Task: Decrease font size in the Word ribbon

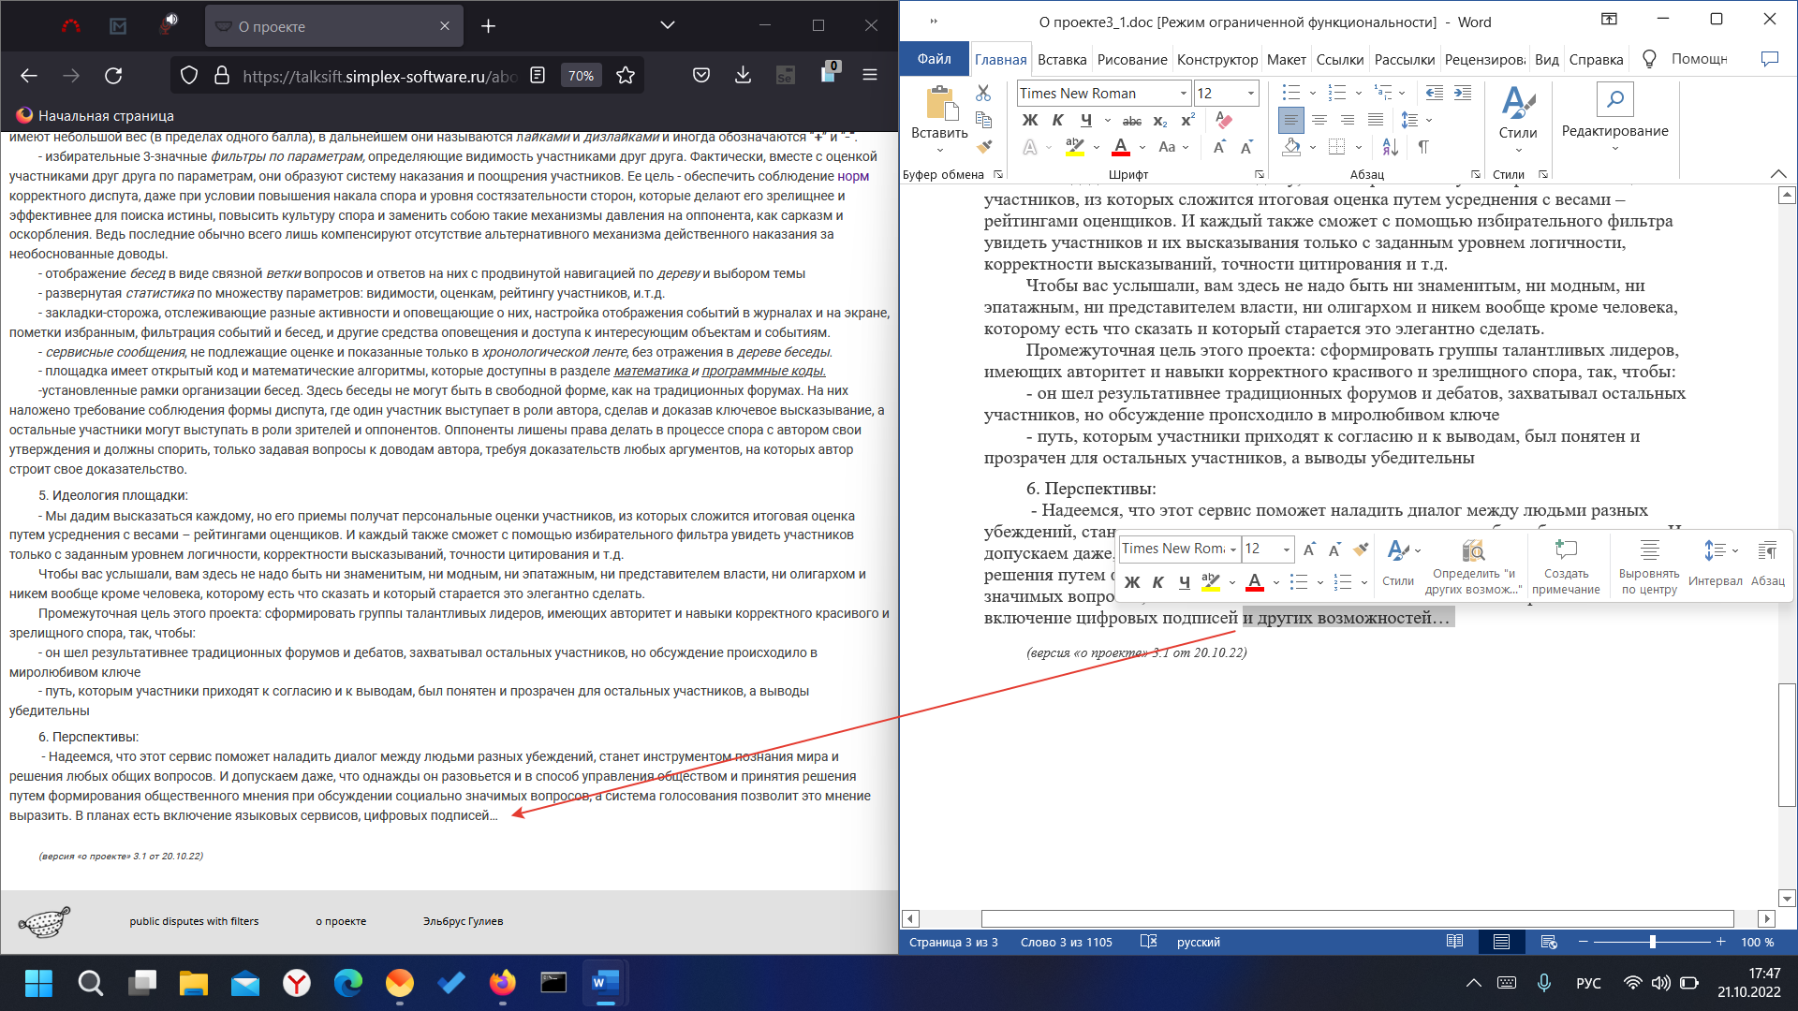Action: point(1246,147)
